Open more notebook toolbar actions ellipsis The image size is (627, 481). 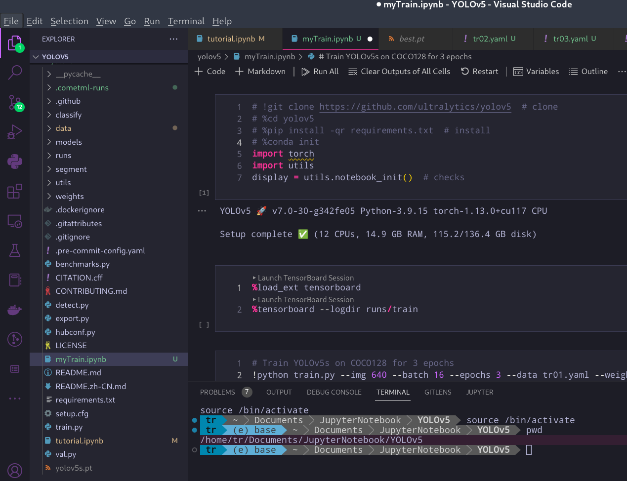pos(622,72)
